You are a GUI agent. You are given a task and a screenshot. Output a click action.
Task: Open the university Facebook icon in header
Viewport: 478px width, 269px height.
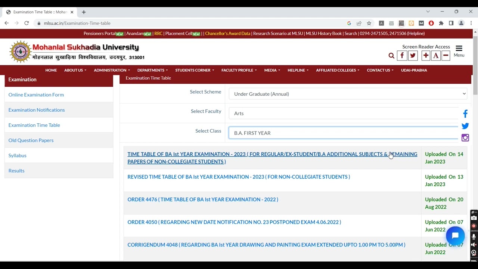[x=402, y=56]
